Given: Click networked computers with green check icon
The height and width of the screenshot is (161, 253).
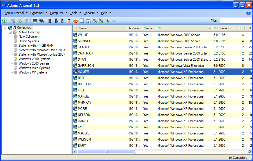Looking at the screenshot, I should 101,21.
